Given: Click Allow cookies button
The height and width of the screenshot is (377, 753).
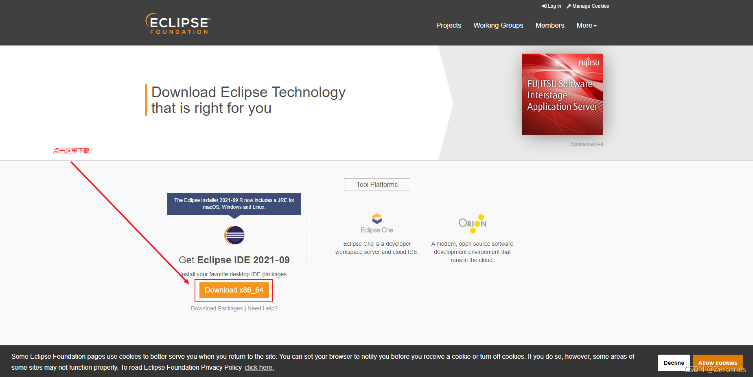Looking at the screenshot, I should (718, 363).
